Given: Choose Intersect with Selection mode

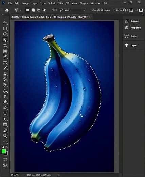Looking at the screenshot, I should pyautogui.click(x=44, y=10).
